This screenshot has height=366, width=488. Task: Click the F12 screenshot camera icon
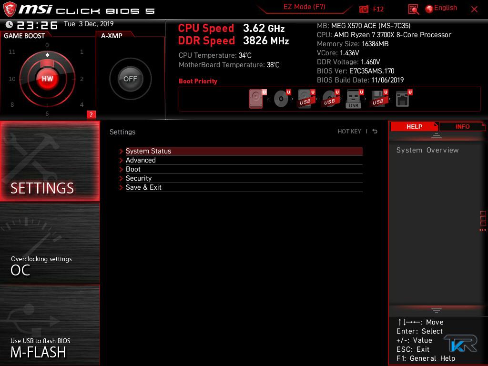364,9
